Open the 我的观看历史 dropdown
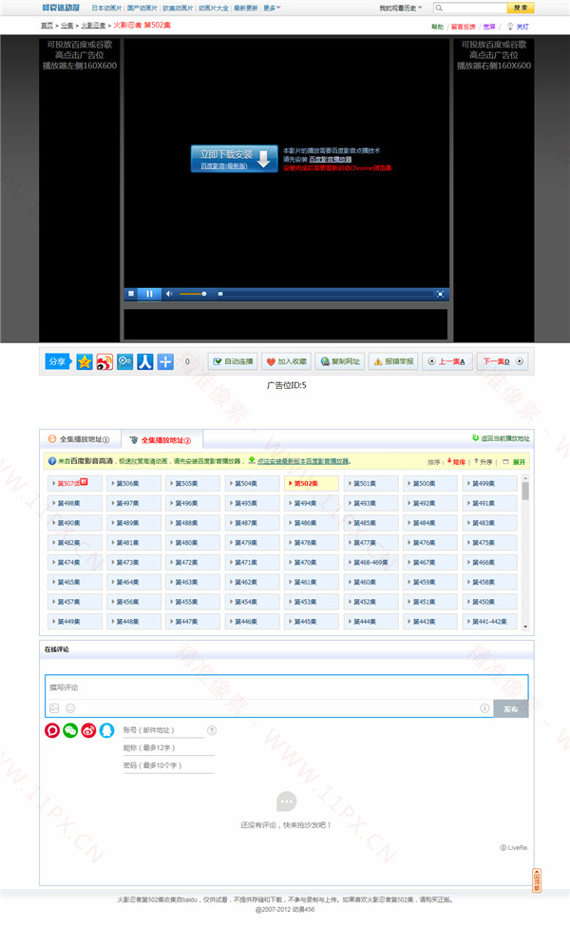The width and height of the screenshot is (570, 927). click(x=401, y=9)
